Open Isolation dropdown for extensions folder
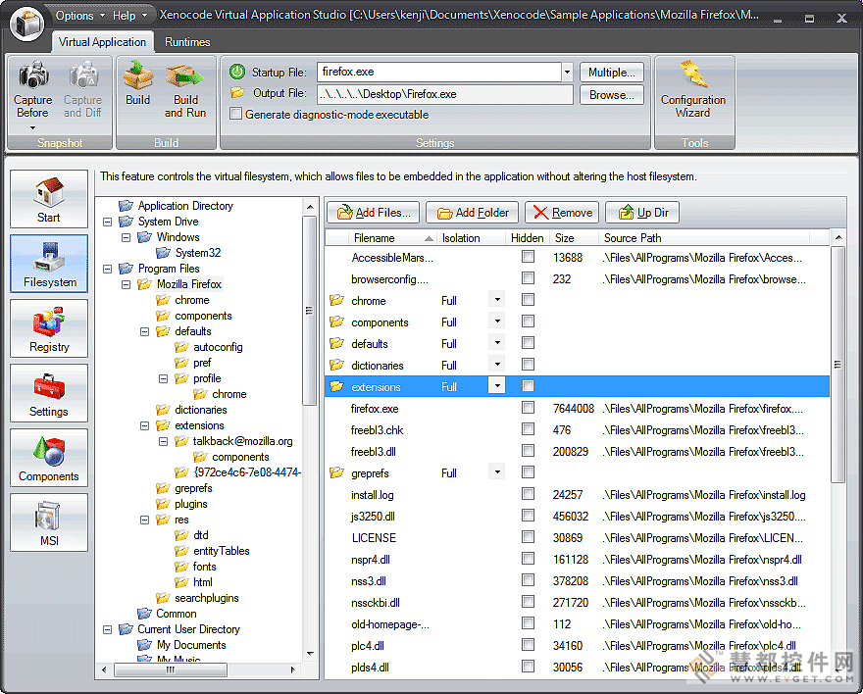Screen dimensions: 863x694 click(497, 386)
